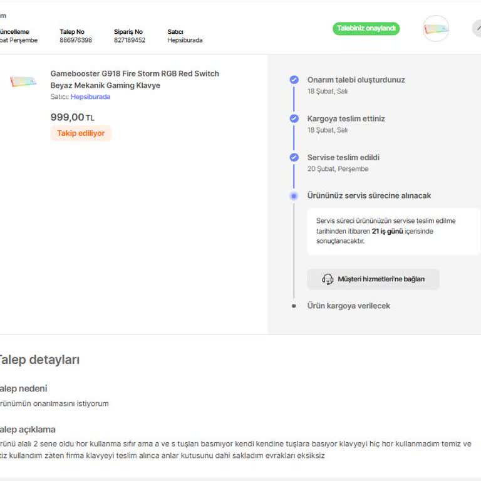481x481 pixels.
Task: Click the '20 Şubat, Perşembe' date text
Action: tap(338, 168)
